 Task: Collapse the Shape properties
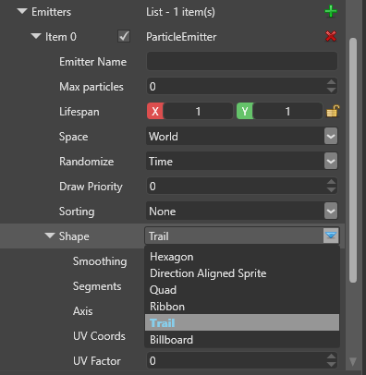[50, 236]
